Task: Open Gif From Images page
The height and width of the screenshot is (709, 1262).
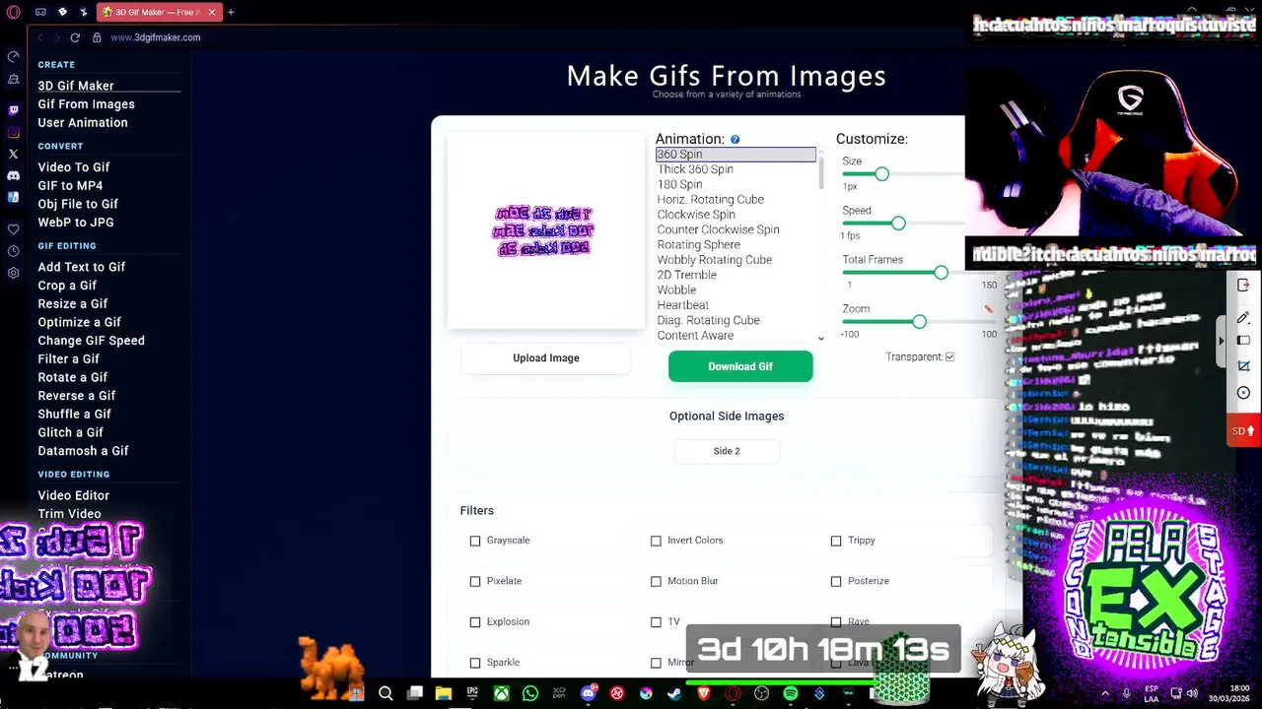Action: (x=87, y=104)
